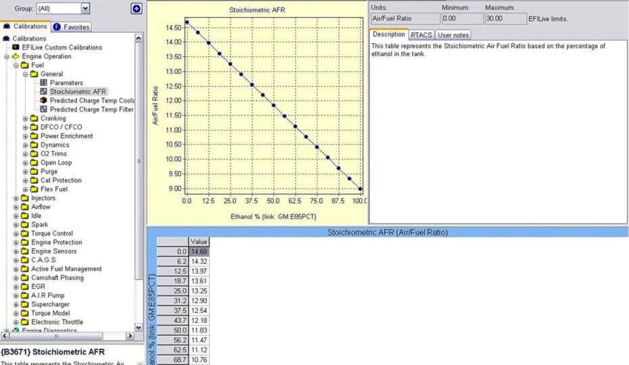Select the Description tab
The width and height of the screenshot is (629, 365).
pyautogui.click(x=389, y=34)
